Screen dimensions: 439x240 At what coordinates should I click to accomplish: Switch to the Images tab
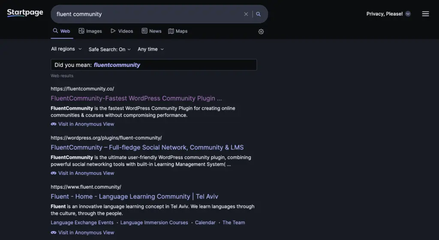click(90, 31)
